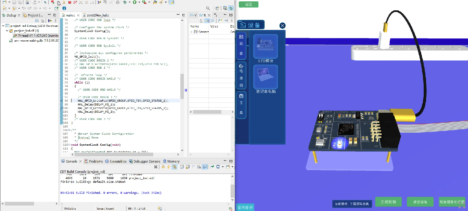The image size is (468, 211).
Task: Click the 返回 back button
Action: click(248, 4)
